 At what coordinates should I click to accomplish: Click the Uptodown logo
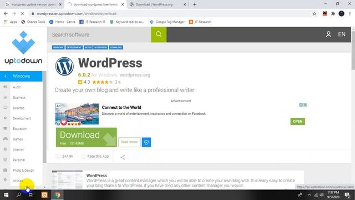point(23,48)
